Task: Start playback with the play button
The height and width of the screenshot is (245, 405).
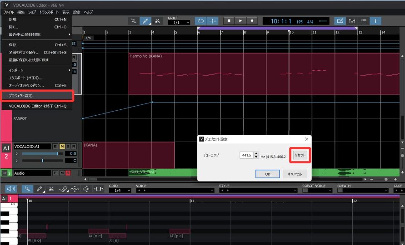Action: pos(240,21)
